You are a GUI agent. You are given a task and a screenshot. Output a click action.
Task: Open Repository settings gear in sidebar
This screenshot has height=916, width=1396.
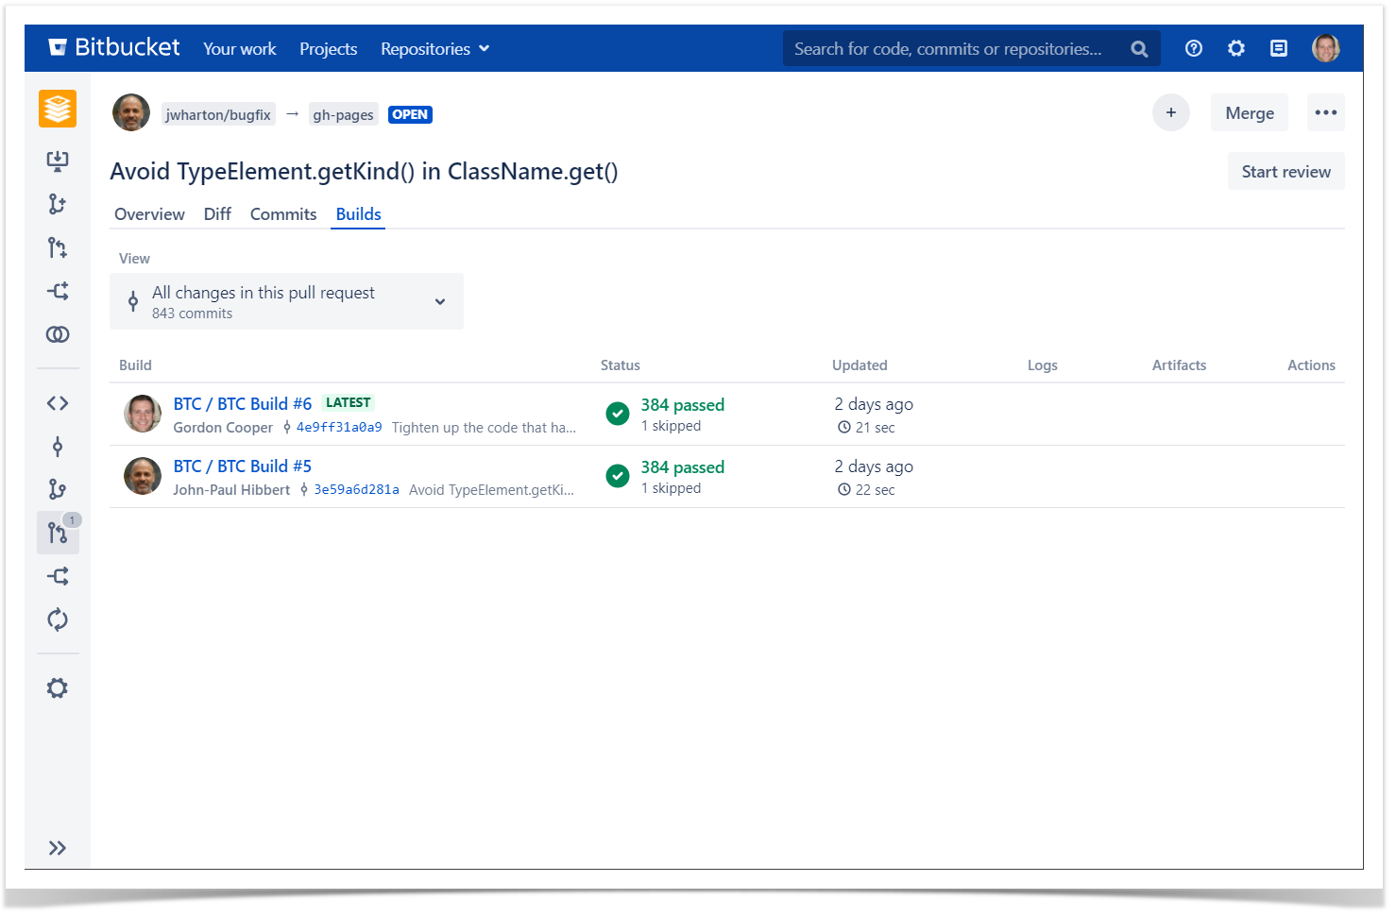pos(58,688)
